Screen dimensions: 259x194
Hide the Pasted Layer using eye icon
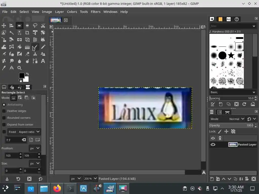[x=213, y=145]
